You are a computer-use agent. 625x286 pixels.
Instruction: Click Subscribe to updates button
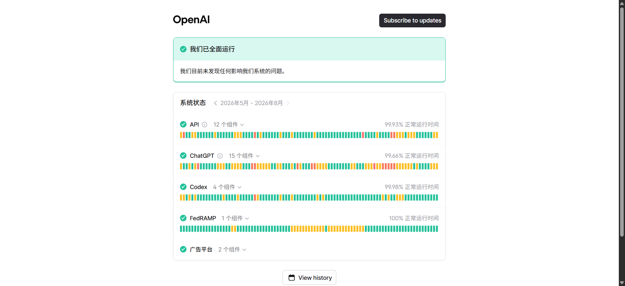412,20
